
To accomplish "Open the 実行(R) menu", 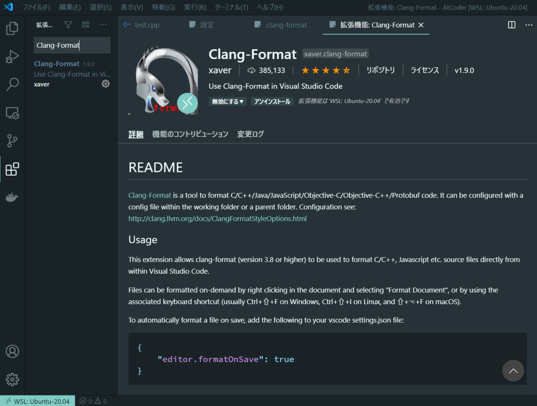I will tap(195, 7).
